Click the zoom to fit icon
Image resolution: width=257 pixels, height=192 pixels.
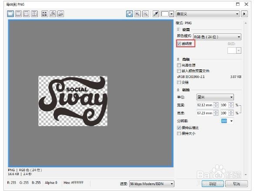44,14
